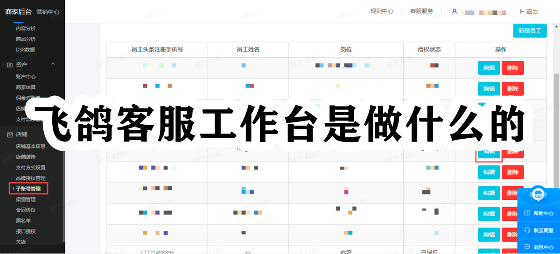The image size is (560, 254).
Task: Click the 授权状态 column header
Action: [x=429, y=49]
